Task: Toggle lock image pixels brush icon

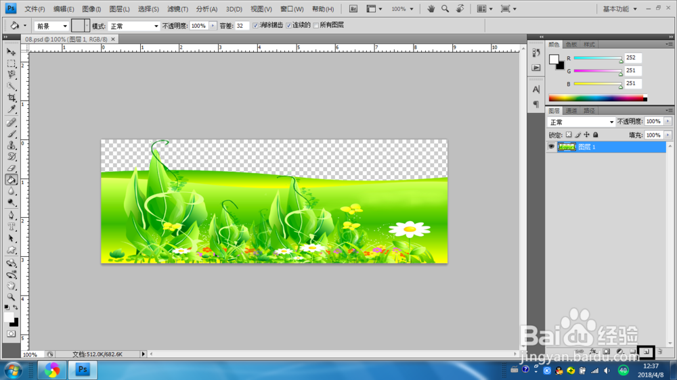Action: [x=577, y=135]
